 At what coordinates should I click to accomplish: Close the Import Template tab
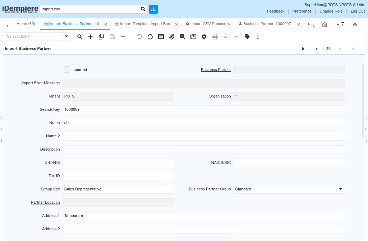coord(176,24)
